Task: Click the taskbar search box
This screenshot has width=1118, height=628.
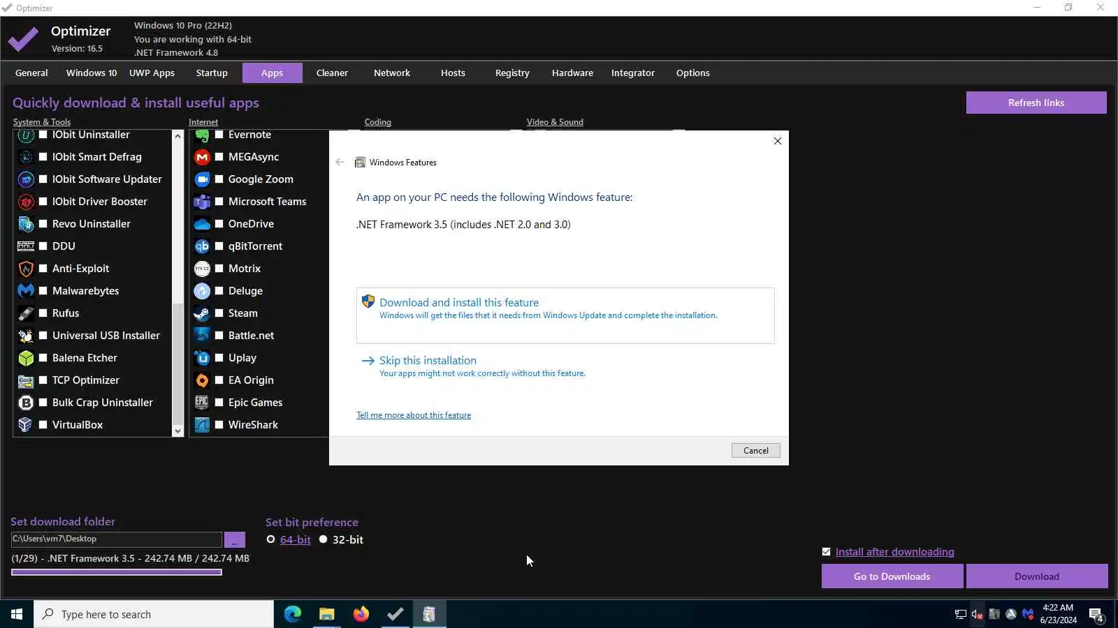Action: (154, 614)
